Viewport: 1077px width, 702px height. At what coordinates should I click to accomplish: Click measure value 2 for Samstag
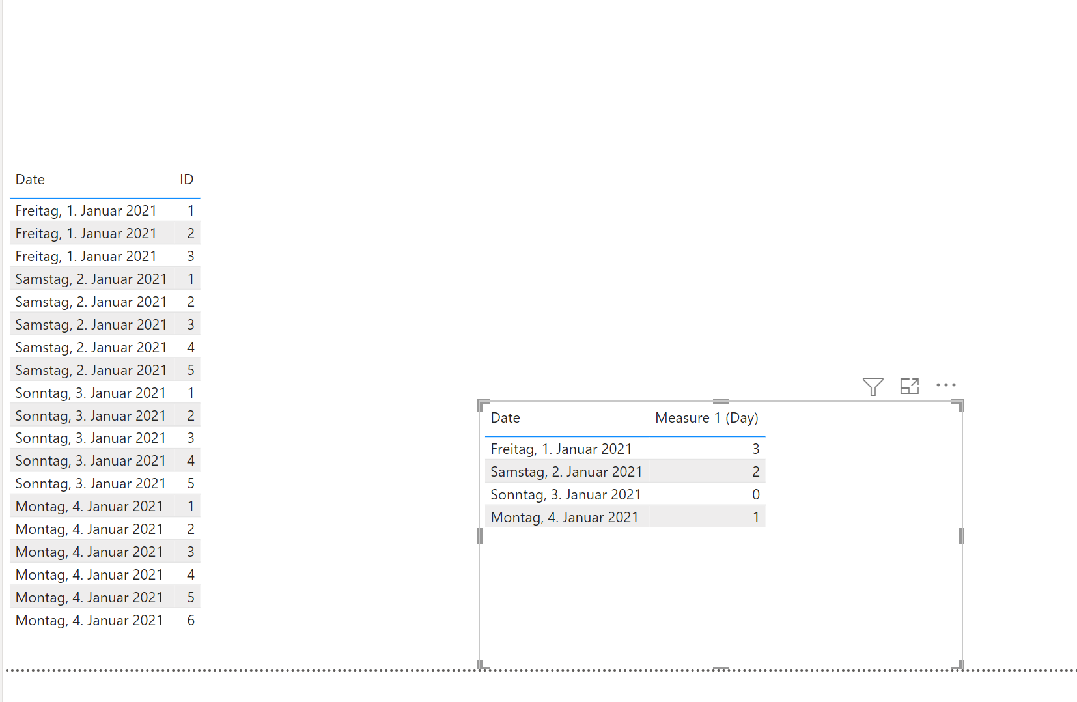click(x=756, y=471)
